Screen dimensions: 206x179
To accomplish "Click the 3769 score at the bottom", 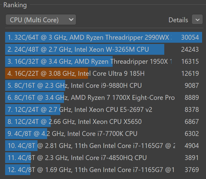I will point(192,170).
